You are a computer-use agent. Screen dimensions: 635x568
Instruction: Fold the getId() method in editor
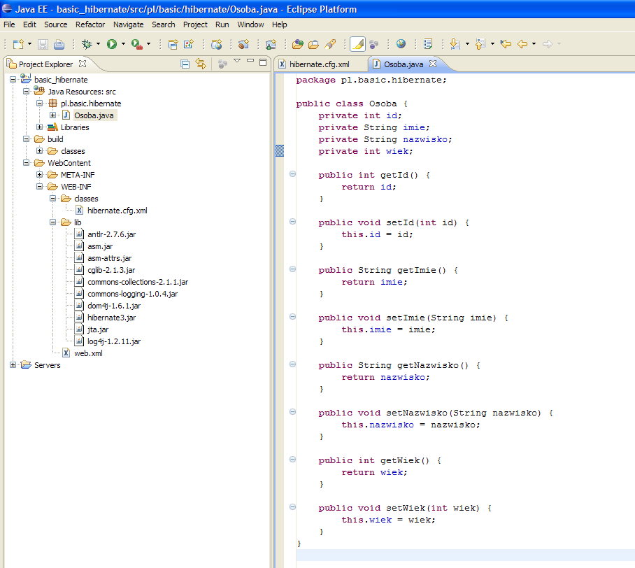[x=293, y=174]
